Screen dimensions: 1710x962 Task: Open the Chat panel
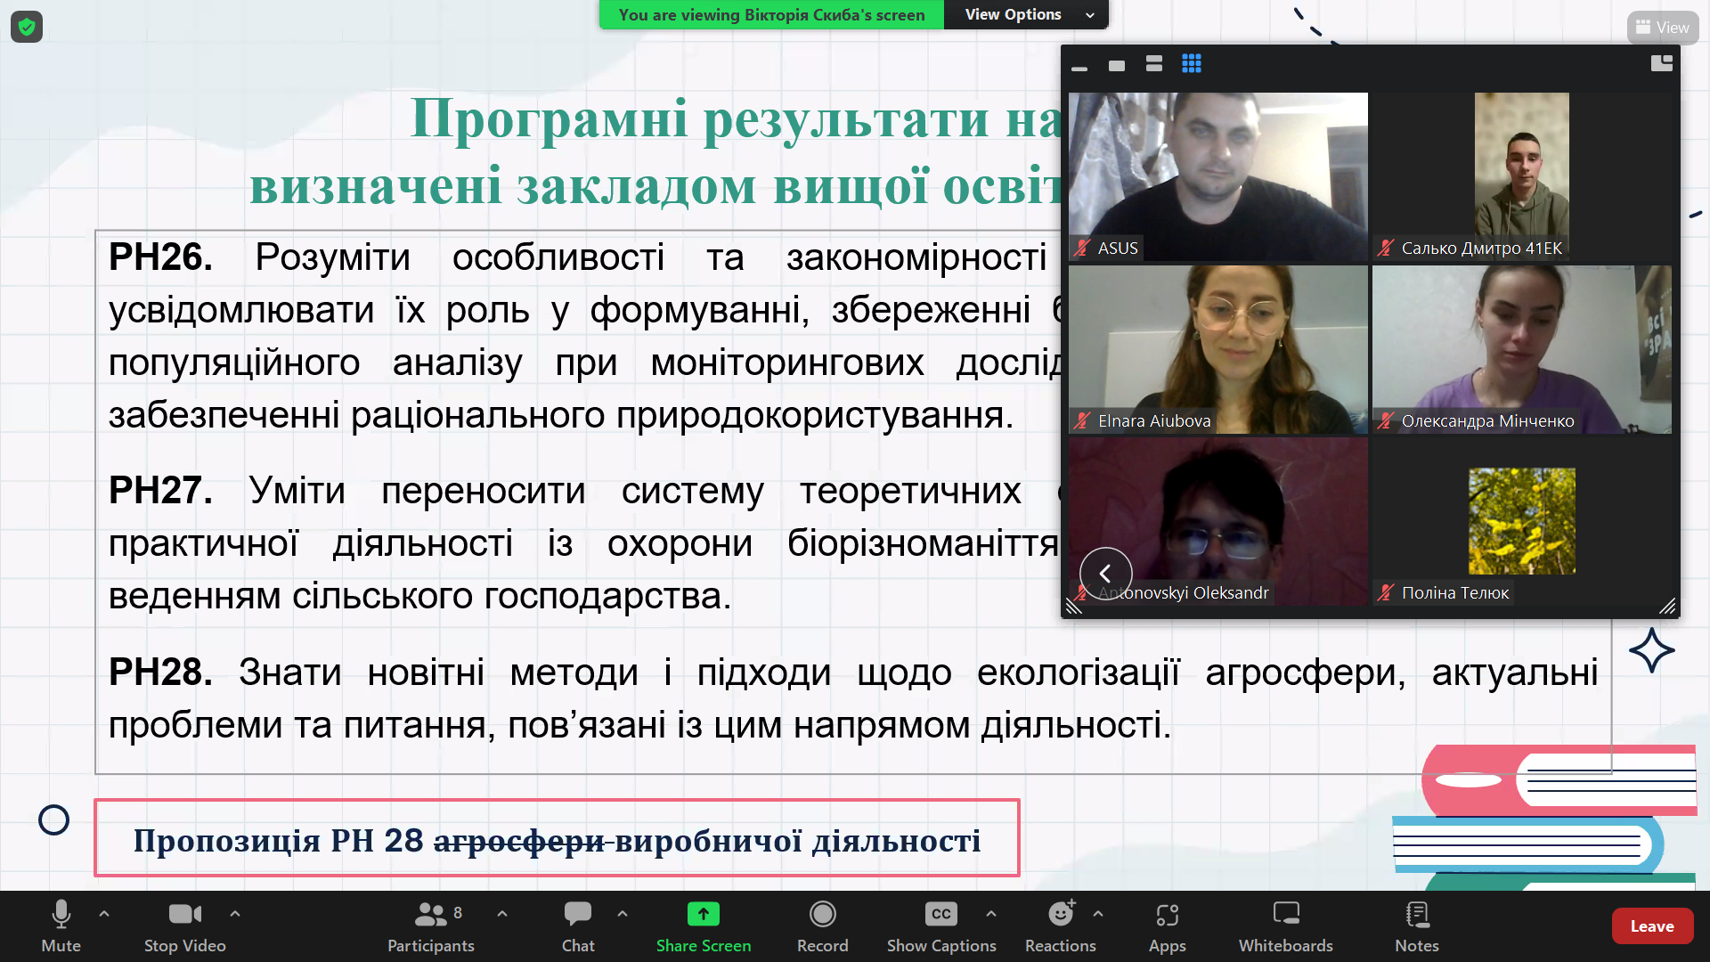click(x=577, y=926)
